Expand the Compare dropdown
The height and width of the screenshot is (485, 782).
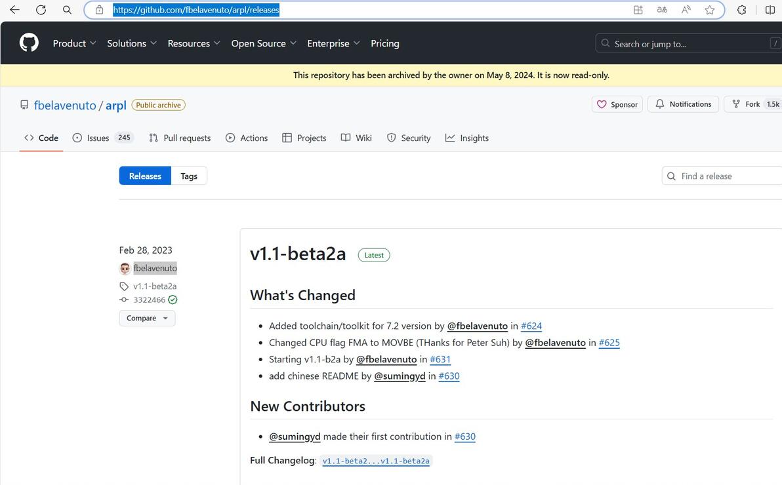pos(147,318)
